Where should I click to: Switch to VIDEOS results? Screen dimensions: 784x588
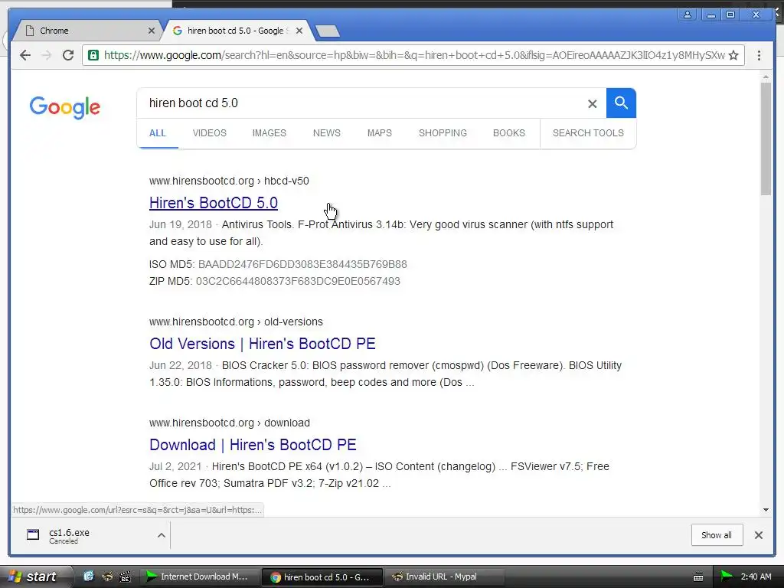point(210,133)
